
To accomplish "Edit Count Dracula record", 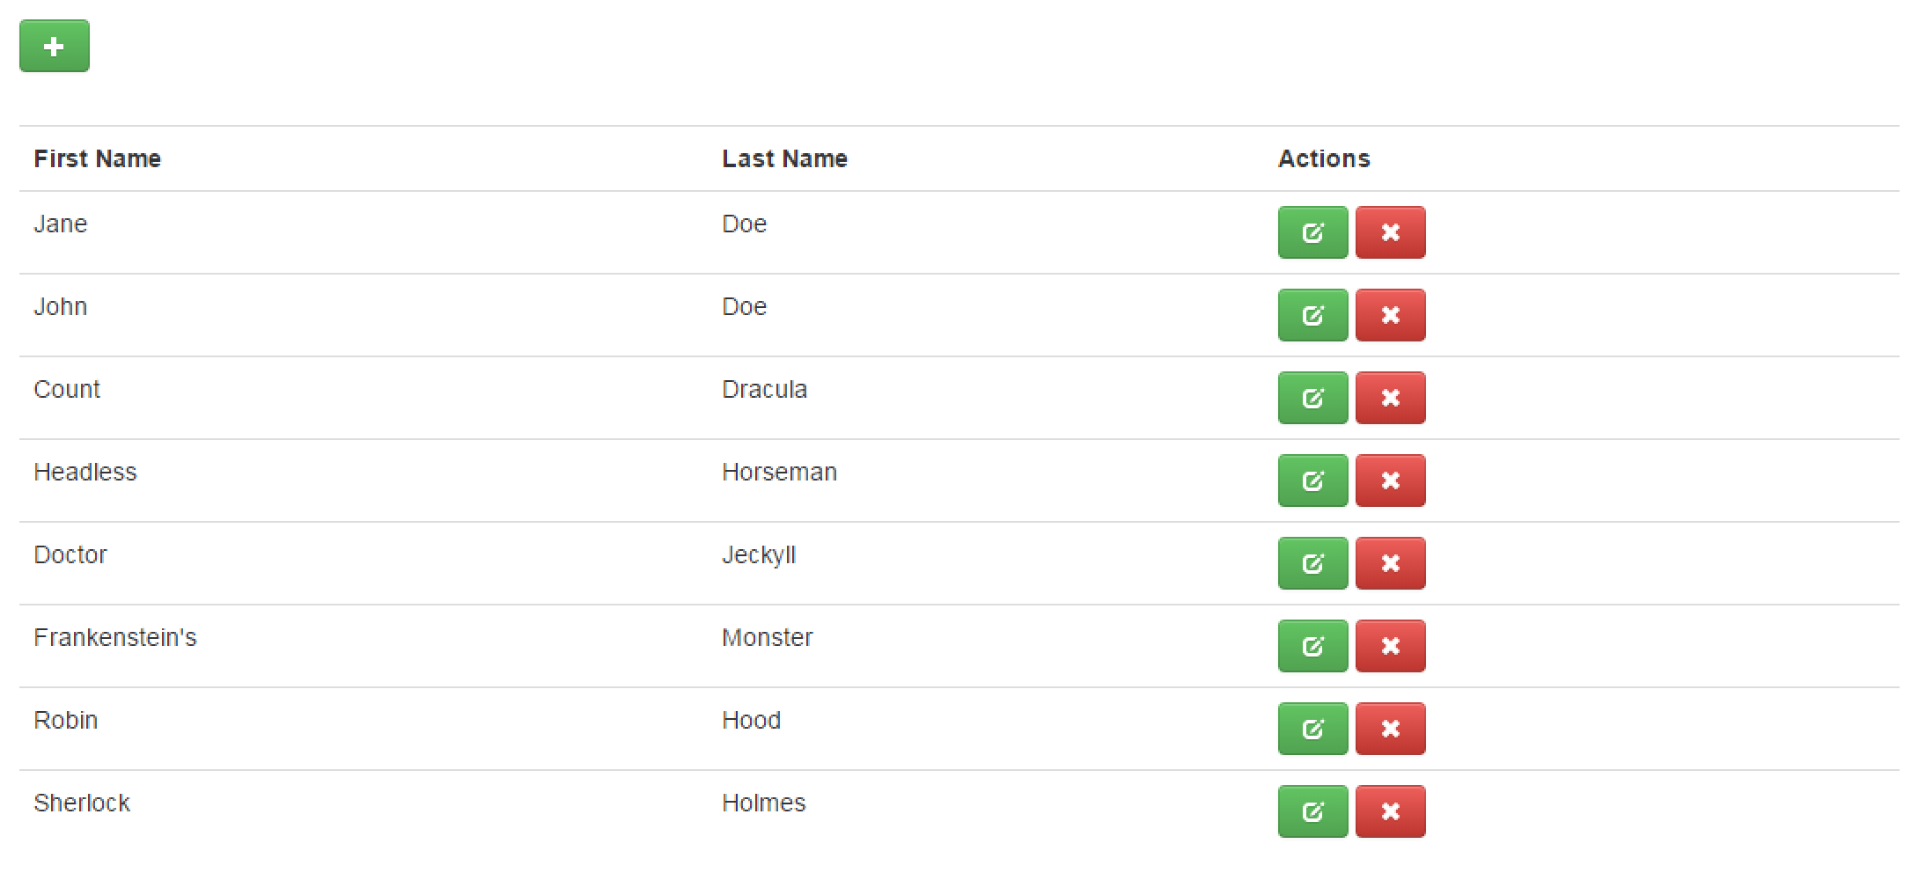I will (1312, 398).
